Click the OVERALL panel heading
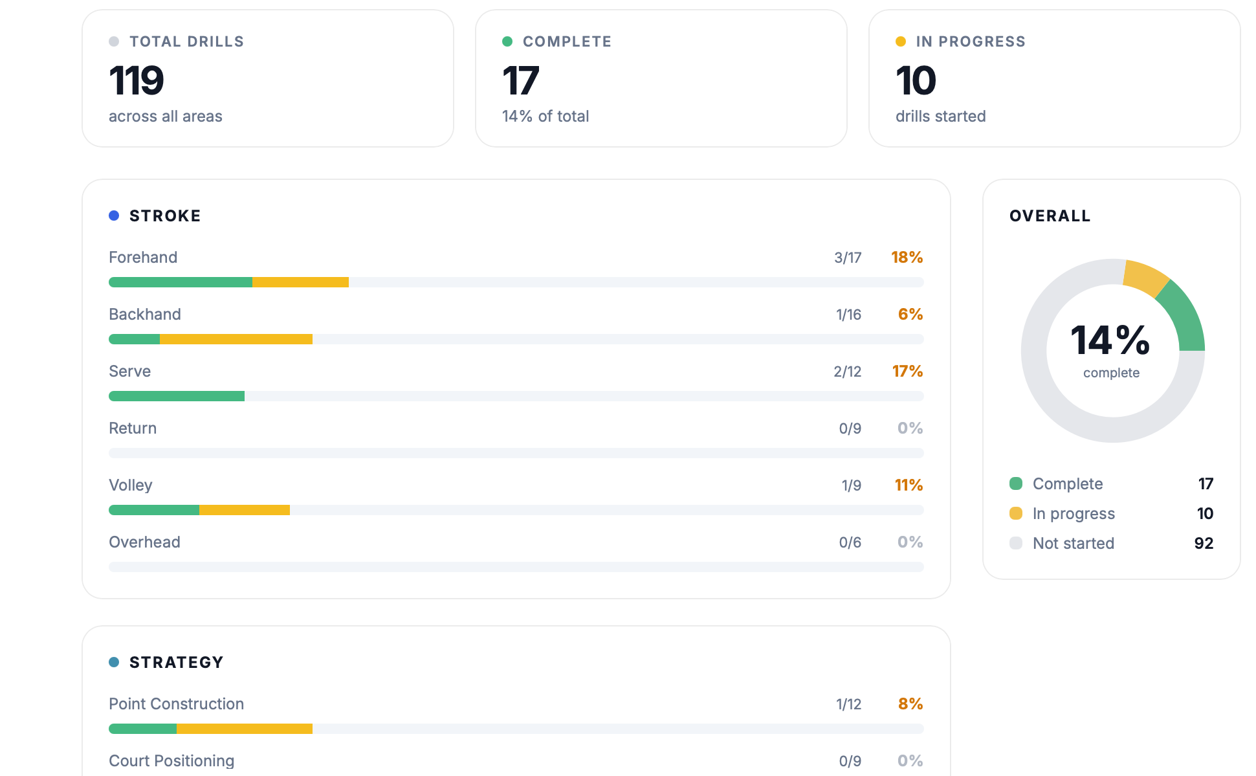 pyautogui.click(x=1050, y=216)
